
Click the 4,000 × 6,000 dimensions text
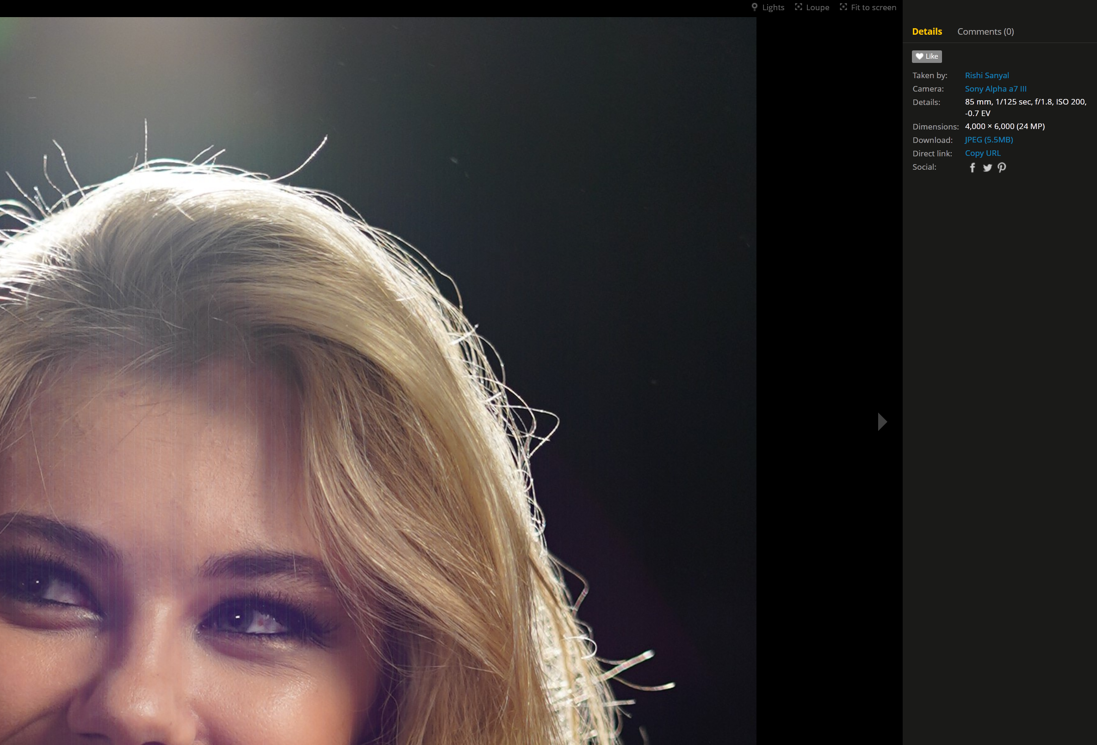click(1004, 126)
